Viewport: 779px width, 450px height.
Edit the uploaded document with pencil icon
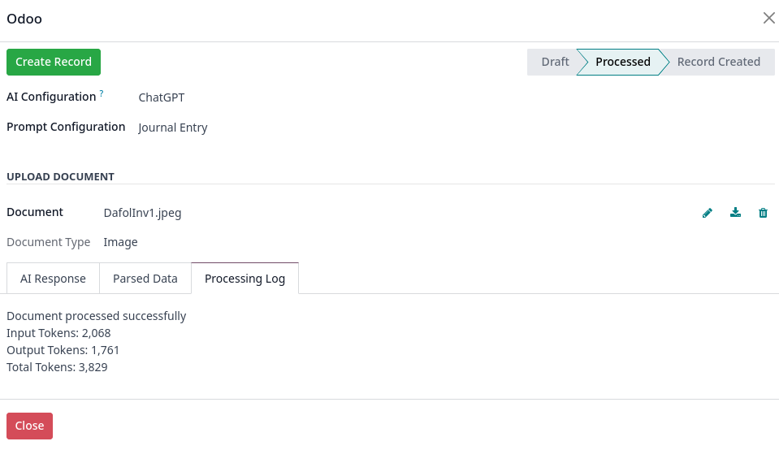point(708,213)
